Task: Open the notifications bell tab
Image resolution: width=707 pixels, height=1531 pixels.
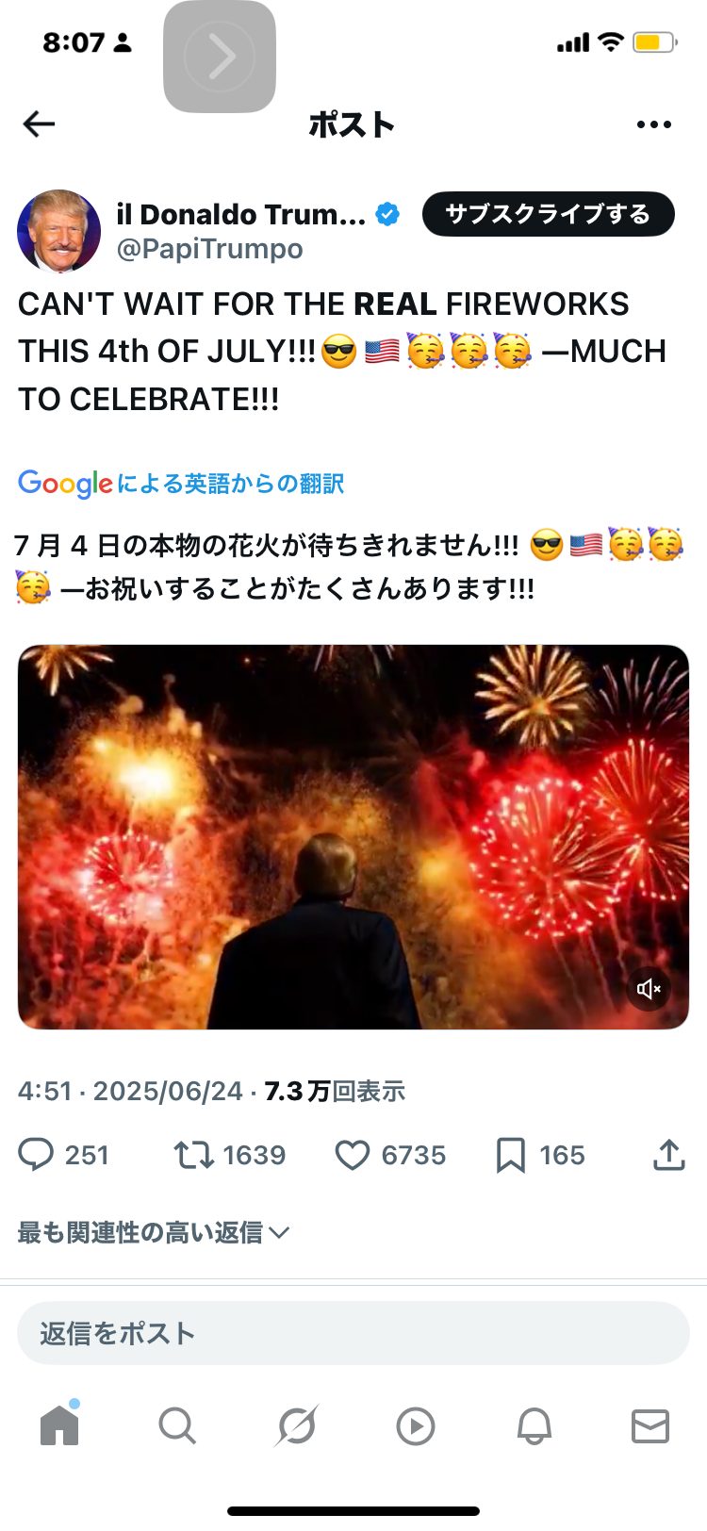Action: coord(534,1426)
